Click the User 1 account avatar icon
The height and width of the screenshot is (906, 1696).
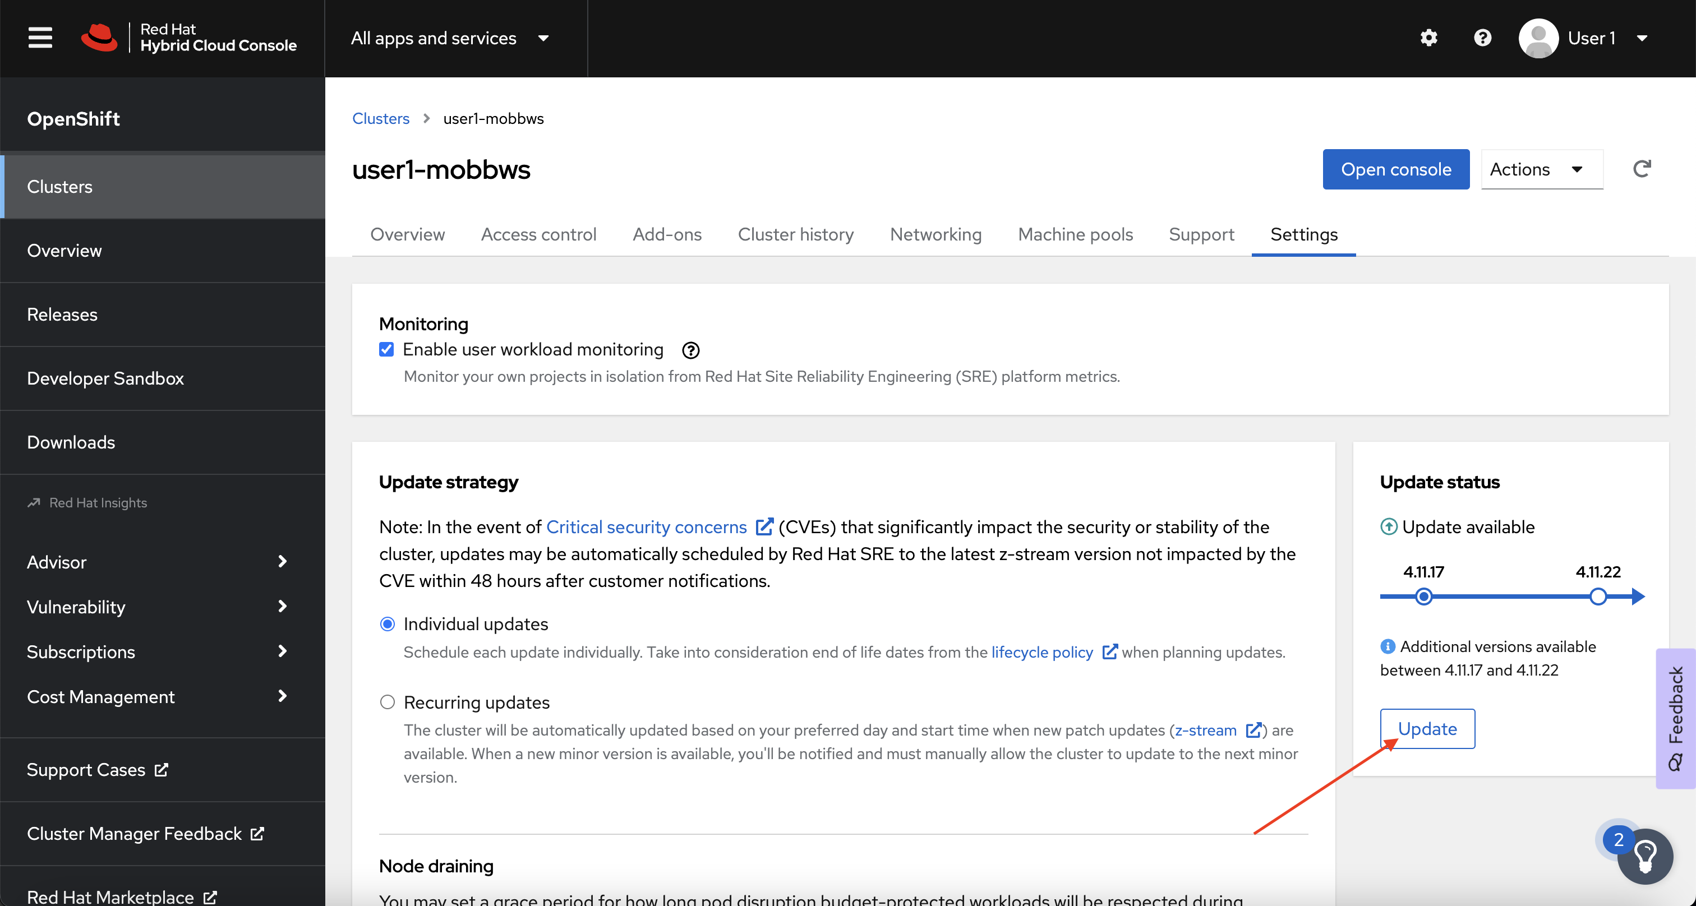1538,38
